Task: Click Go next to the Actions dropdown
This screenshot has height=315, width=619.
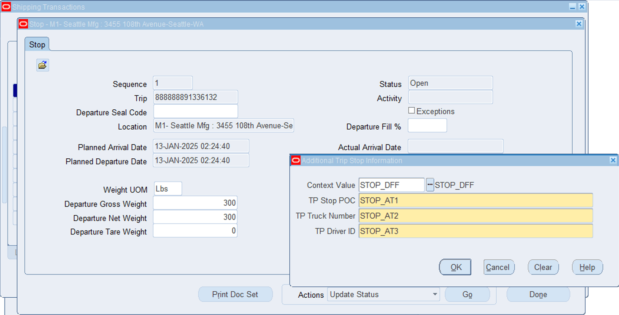Action: click(x=467, y=294)
